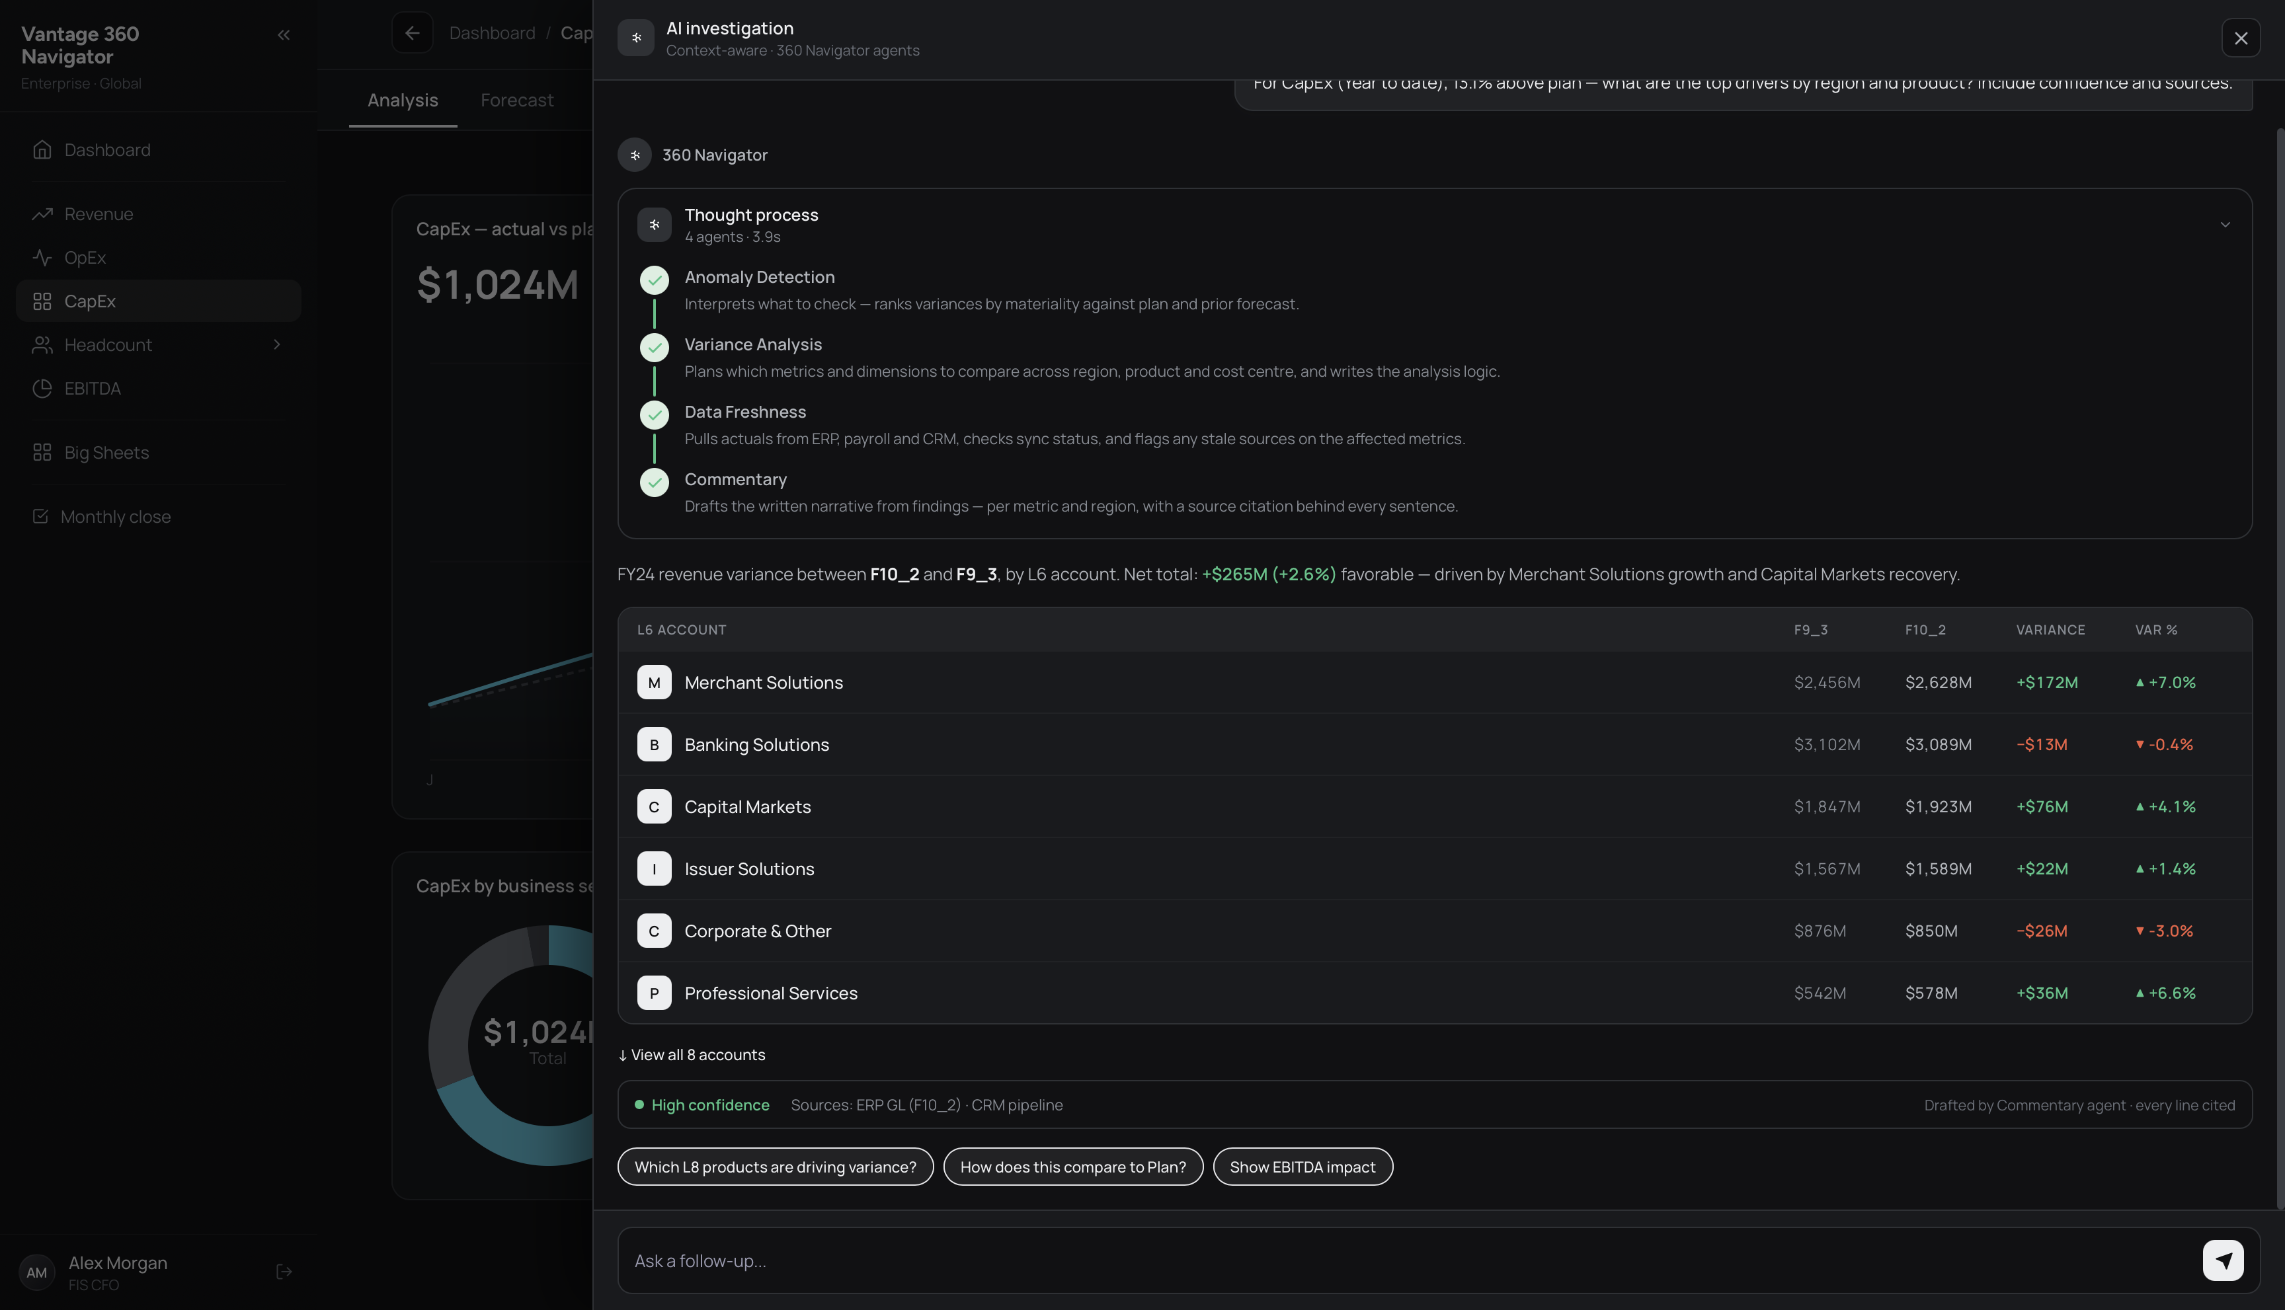Click the Thought process agent icon
The height and width of the screenshot is (1310, 2285).
pyautogui.click(x=655, y=225)
